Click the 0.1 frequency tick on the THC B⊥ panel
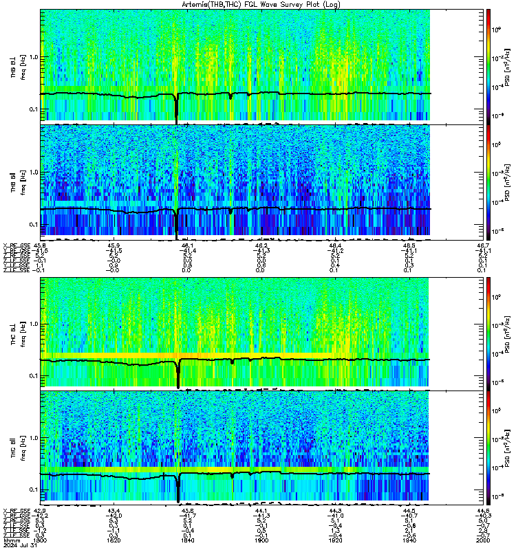This screenshot has width=516, height=550. click(x=33, y=375)
